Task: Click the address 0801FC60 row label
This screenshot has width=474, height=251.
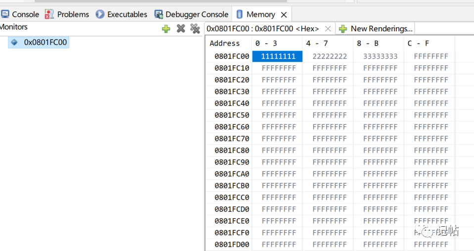Action: (x=232, y=127)
